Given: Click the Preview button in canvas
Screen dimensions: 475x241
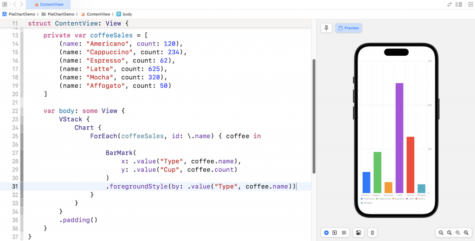Looking at the screenshot, I should [x=348, y=28].
